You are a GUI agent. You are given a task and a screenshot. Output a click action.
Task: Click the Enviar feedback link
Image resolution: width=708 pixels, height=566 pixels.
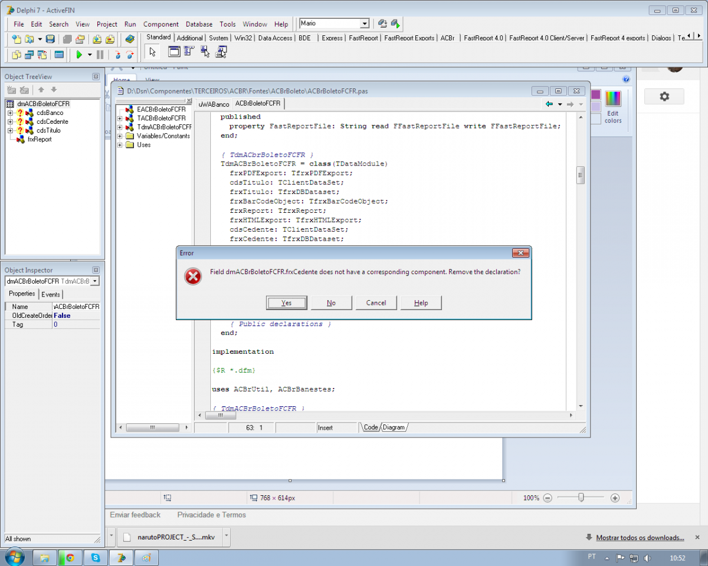pos(135,515)
